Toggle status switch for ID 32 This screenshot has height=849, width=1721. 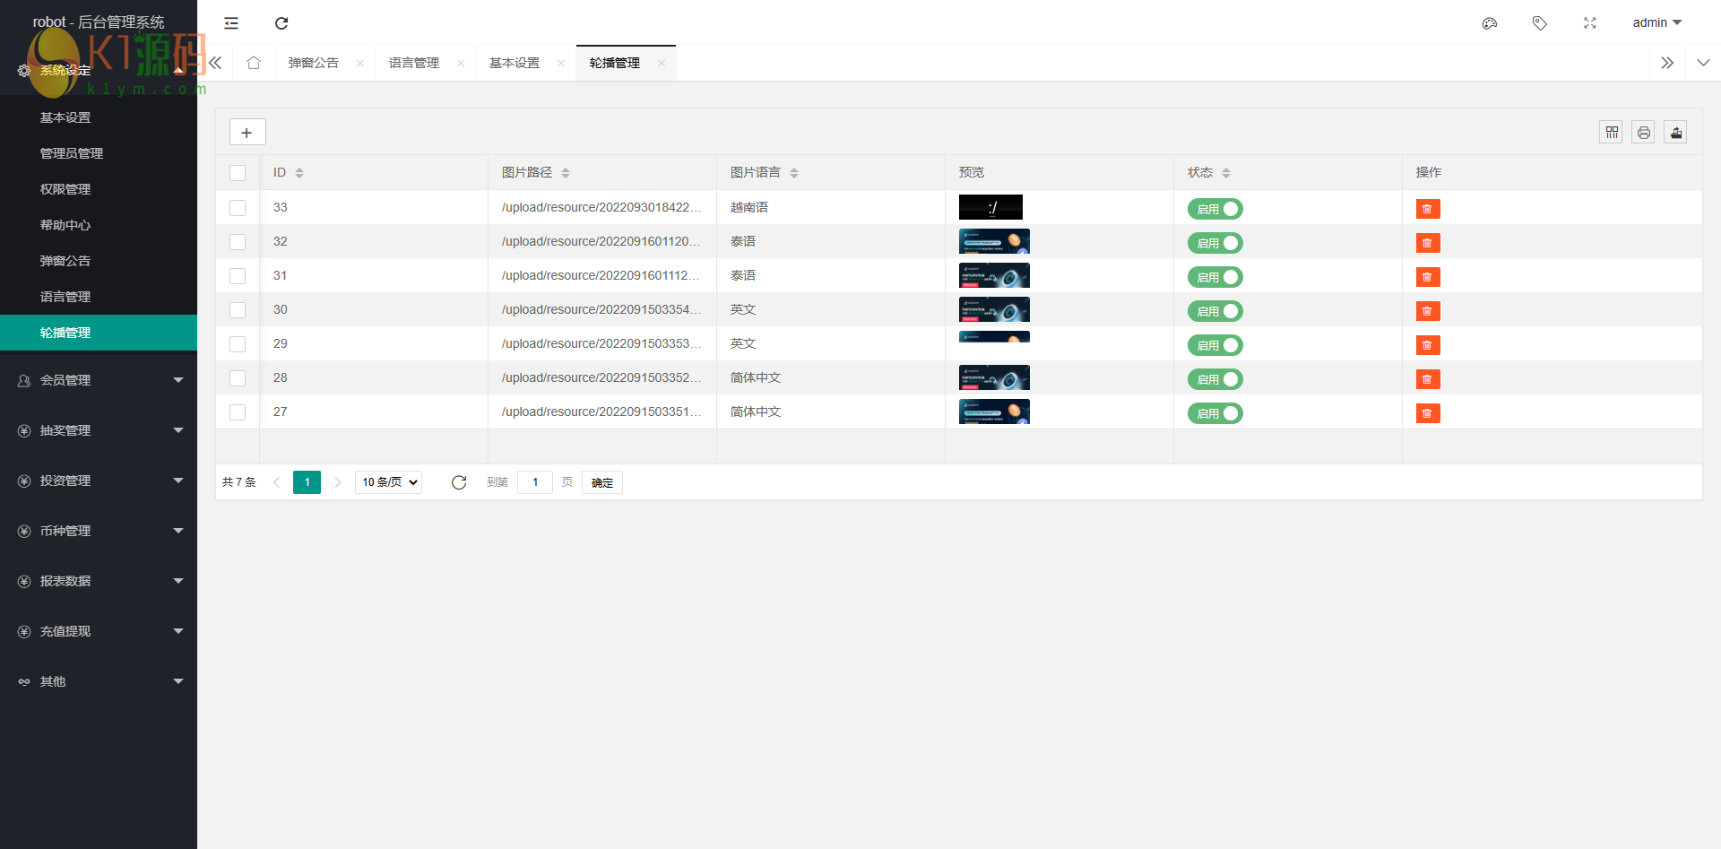pyautogui.click(x=1215, y=243)
